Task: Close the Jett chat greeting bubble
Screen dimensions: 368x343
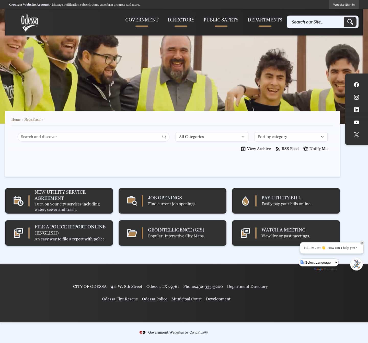Action: click(362, 243)
